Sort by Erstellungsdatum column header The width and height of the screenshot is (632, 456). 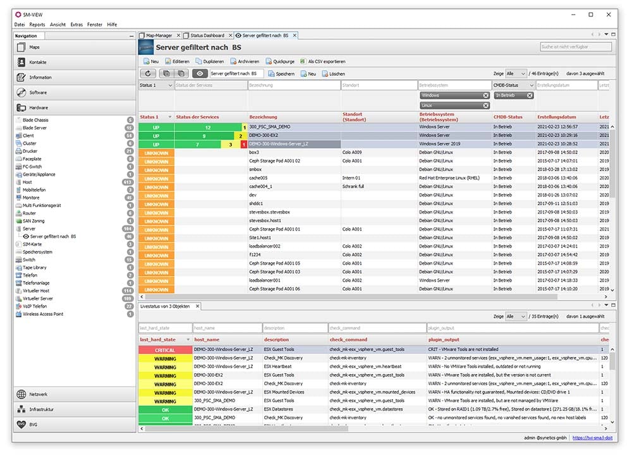coord(556,117)
